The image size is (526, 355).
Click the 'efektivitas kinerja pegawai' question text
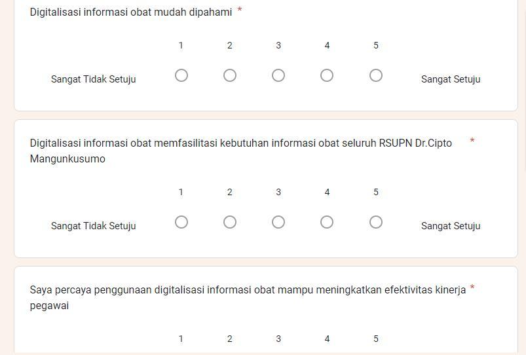248,297
